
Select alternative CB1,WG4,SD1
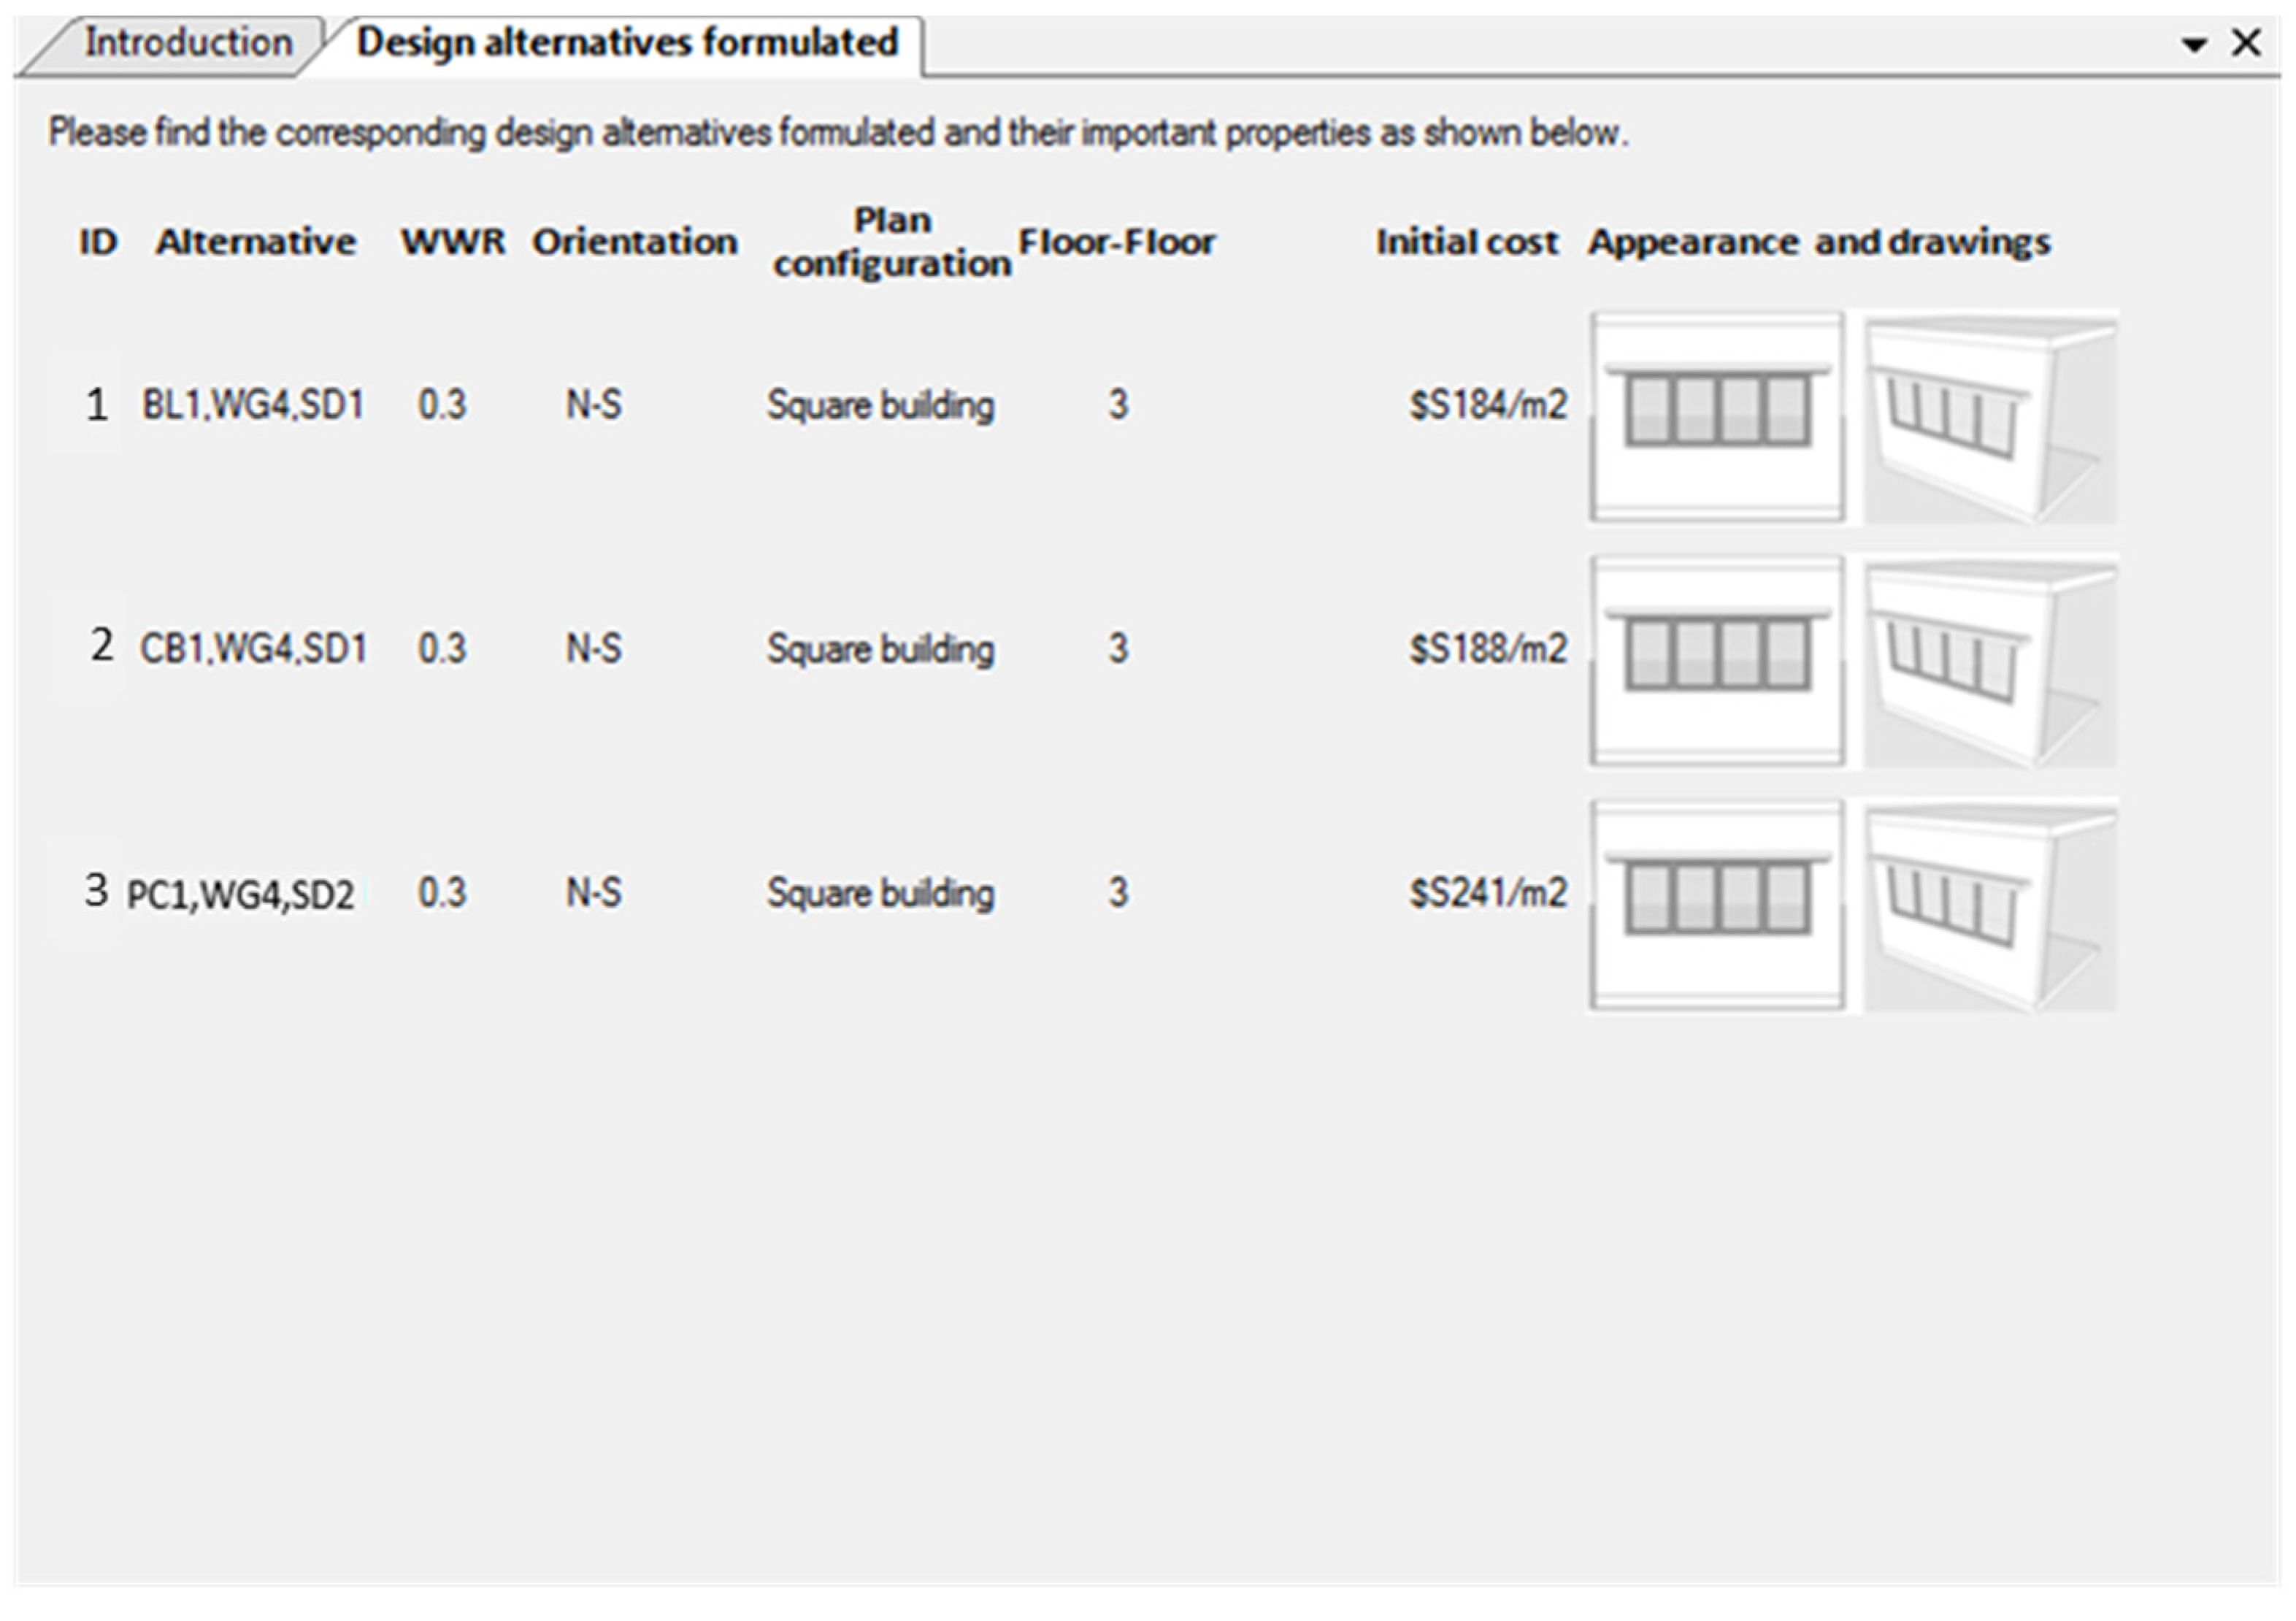[252, 649]
